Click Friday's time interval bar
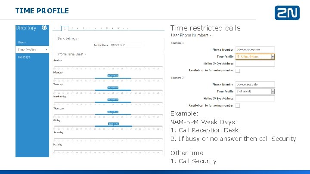Image resolution: width=310 pixels, height=174 pixels. pyautogui.click(x=114, y=126)
